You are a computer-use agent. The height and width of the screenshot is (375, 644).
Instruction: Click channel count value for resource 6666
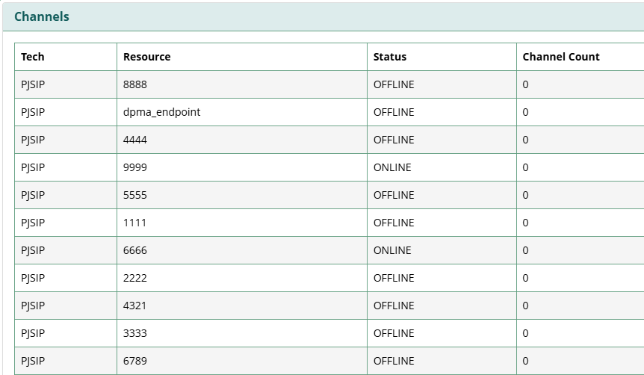click(x=525, y=250)
